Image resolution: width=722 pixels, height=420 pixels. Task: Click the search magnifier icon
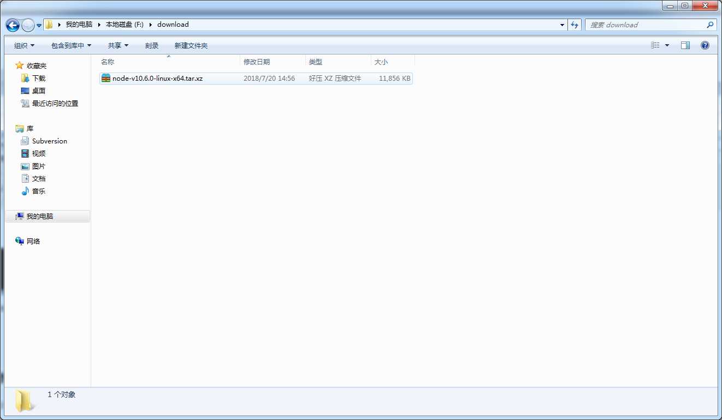tap(710, 25)
